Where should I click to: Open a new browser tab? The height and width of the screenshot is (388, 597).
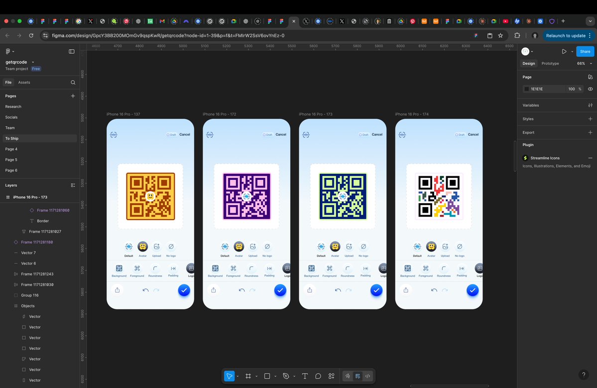pos(563,21)
